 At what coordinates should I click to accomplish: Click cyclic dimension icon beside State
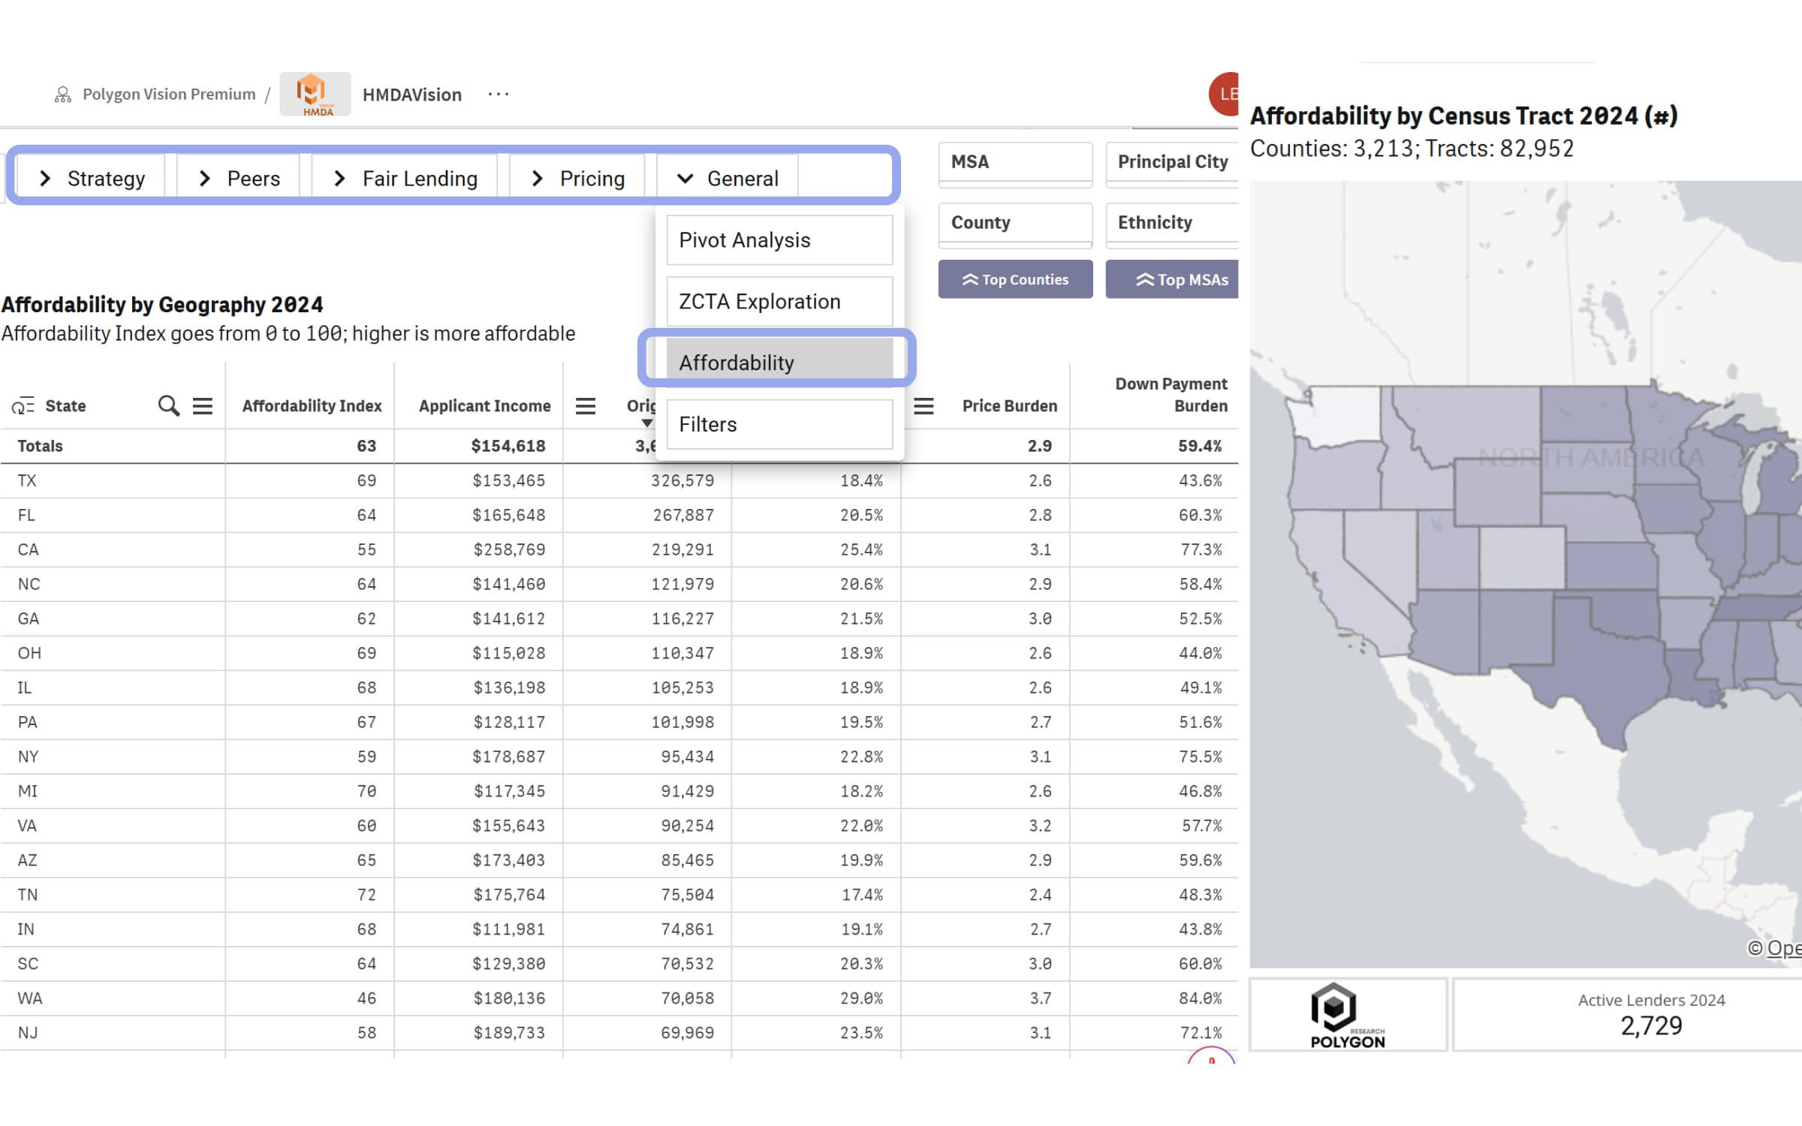pyautogui.click(x=23, y=406)
